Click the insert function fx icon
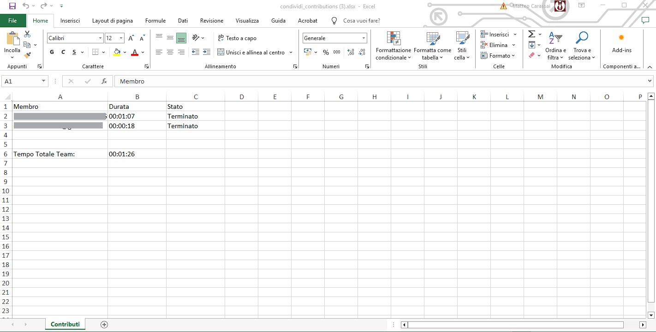 [104, 81]
